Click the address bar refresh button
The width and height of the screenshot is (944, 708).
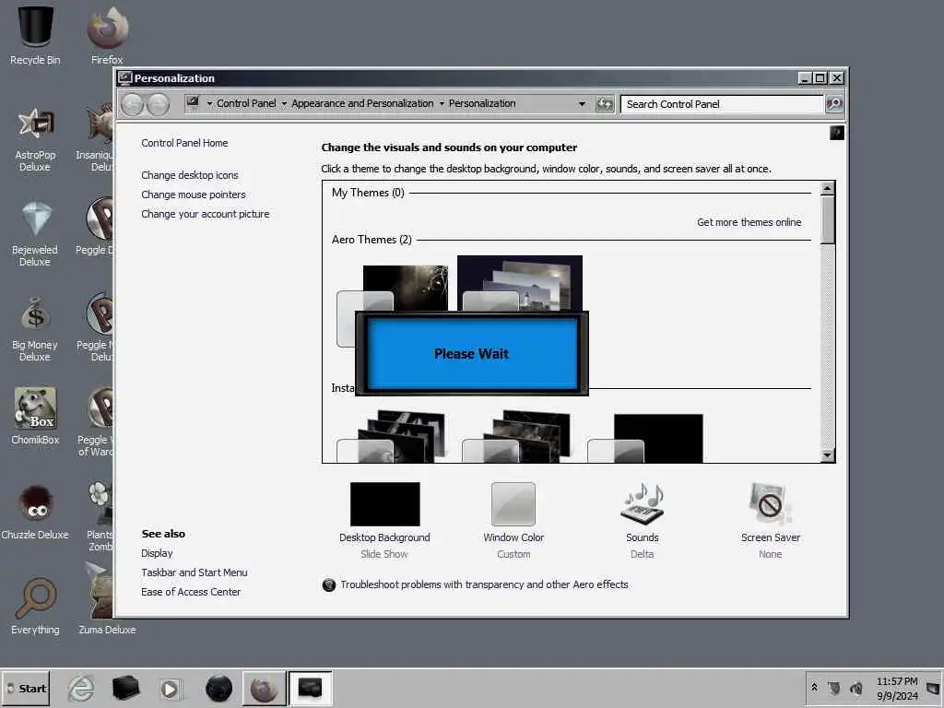(605, 104)
